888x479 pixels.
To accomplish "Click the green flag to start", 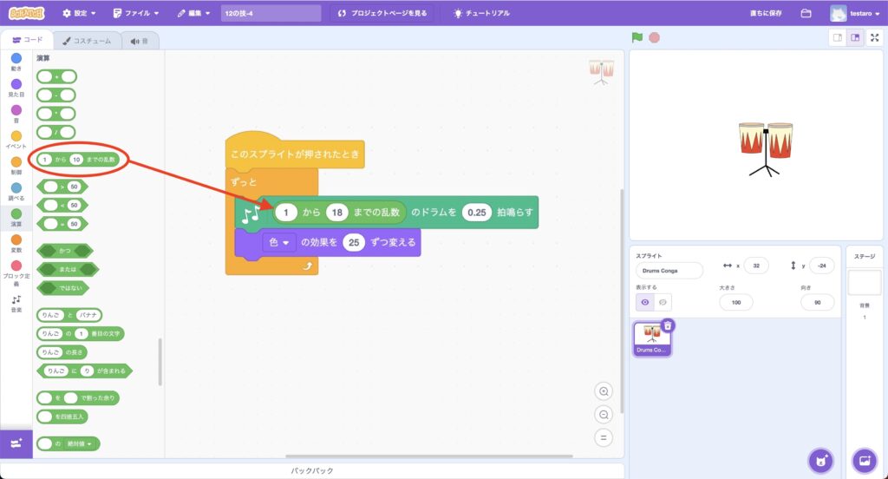I will pyautogui.click(x=637, y=37).
